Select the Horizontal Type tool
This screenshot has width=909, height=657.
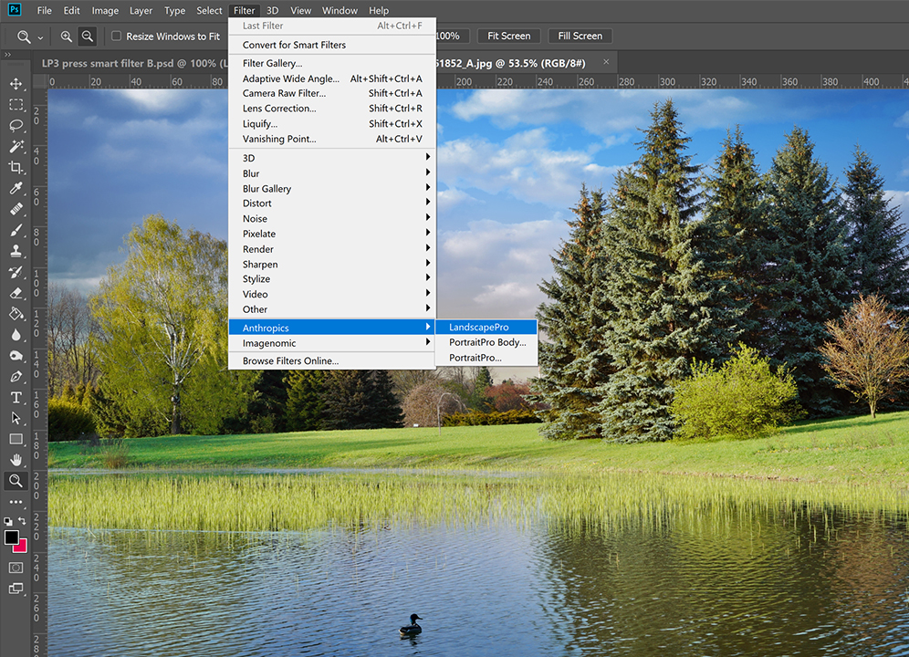point(15,396)
